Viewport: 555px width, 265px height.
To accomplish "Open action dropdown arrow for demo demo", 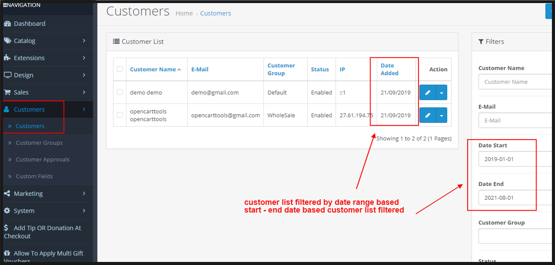I will pos(441,93).
